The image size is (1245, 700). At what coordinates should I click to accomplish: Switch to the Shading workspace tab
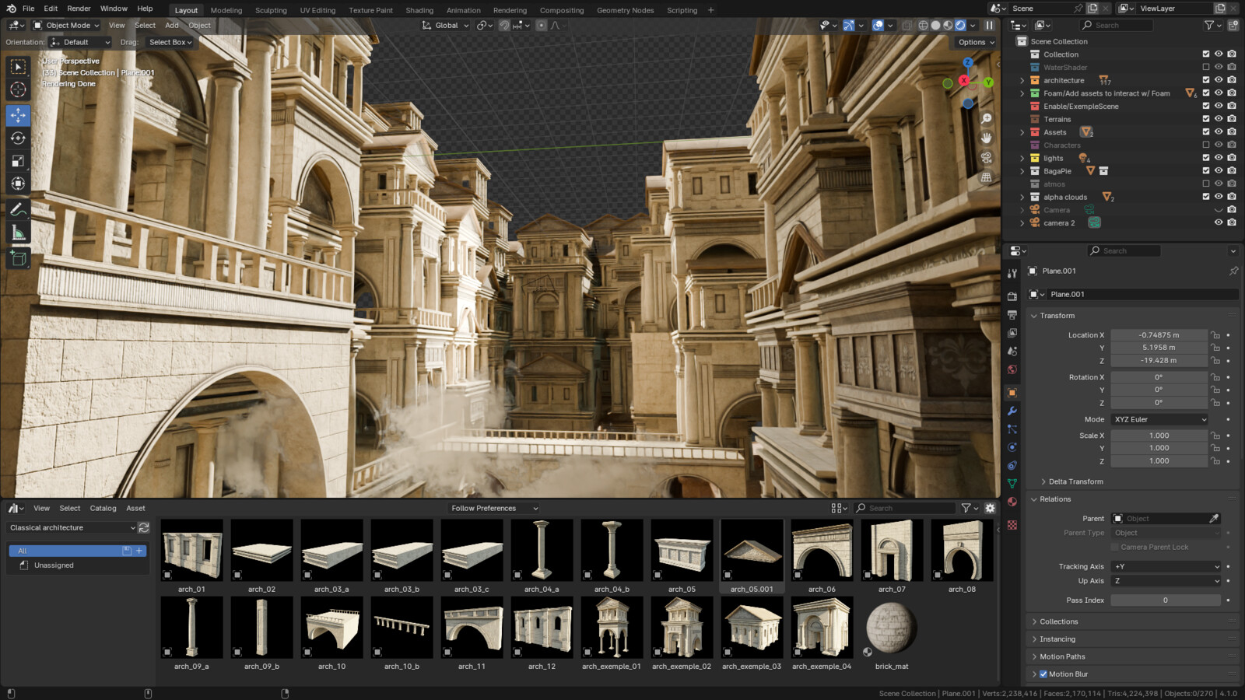tap(419, 10)
